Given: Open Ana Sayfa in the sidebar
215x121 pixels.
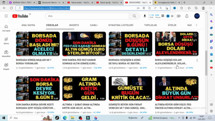Looking at the screenshot, I should pos(6,28).
